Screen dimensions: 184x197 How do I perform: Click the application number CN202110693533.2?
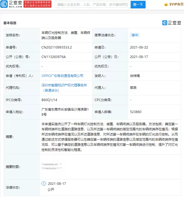click(57, 47)
